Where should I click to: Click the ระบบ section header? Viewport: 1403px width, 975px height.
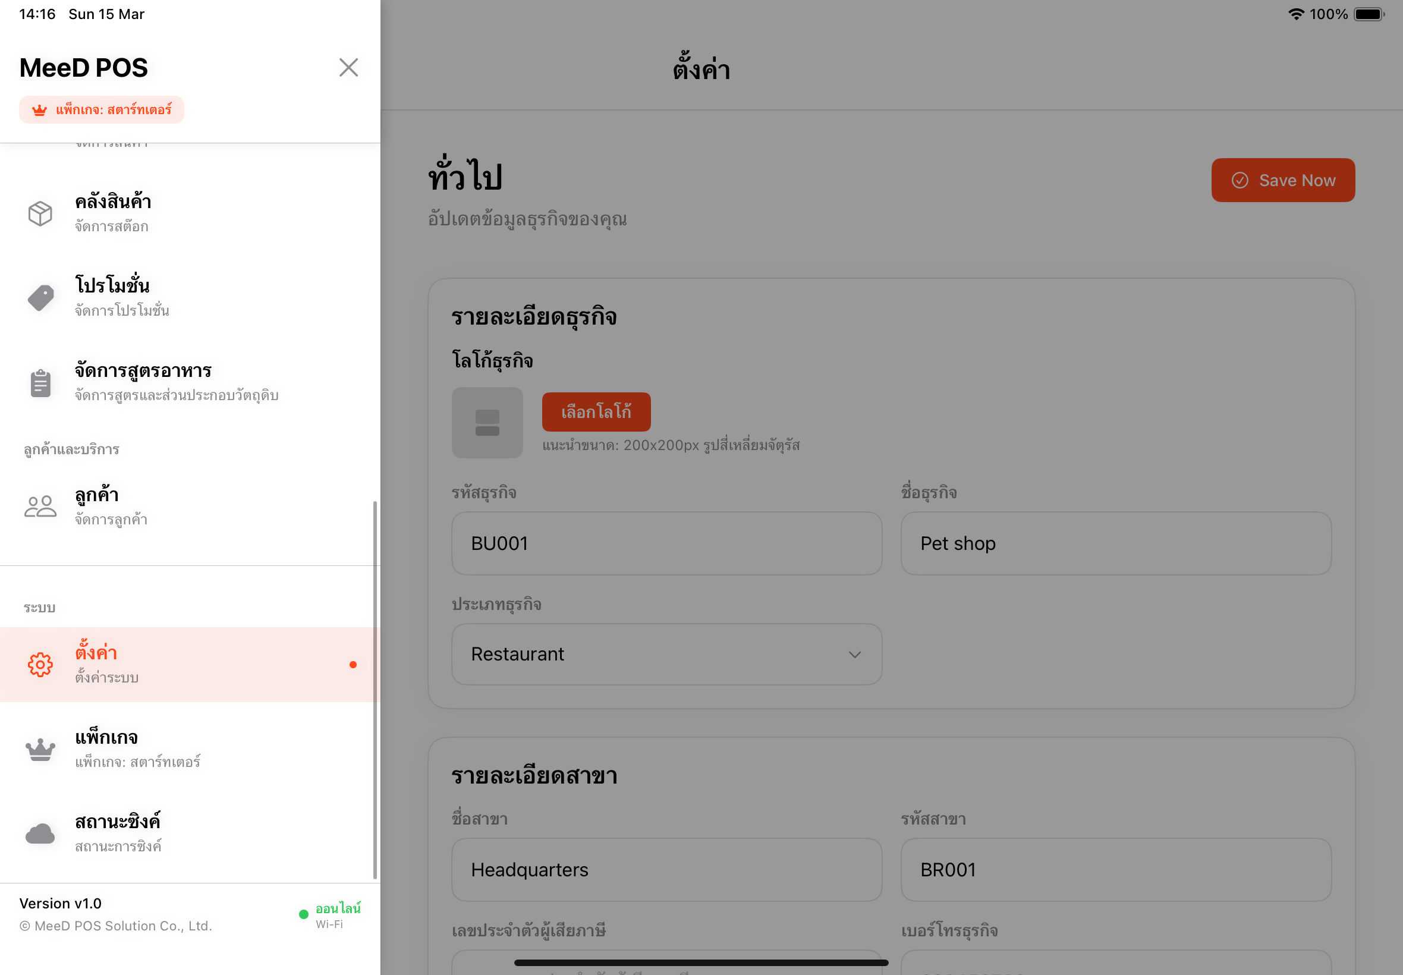pos(40,607)
